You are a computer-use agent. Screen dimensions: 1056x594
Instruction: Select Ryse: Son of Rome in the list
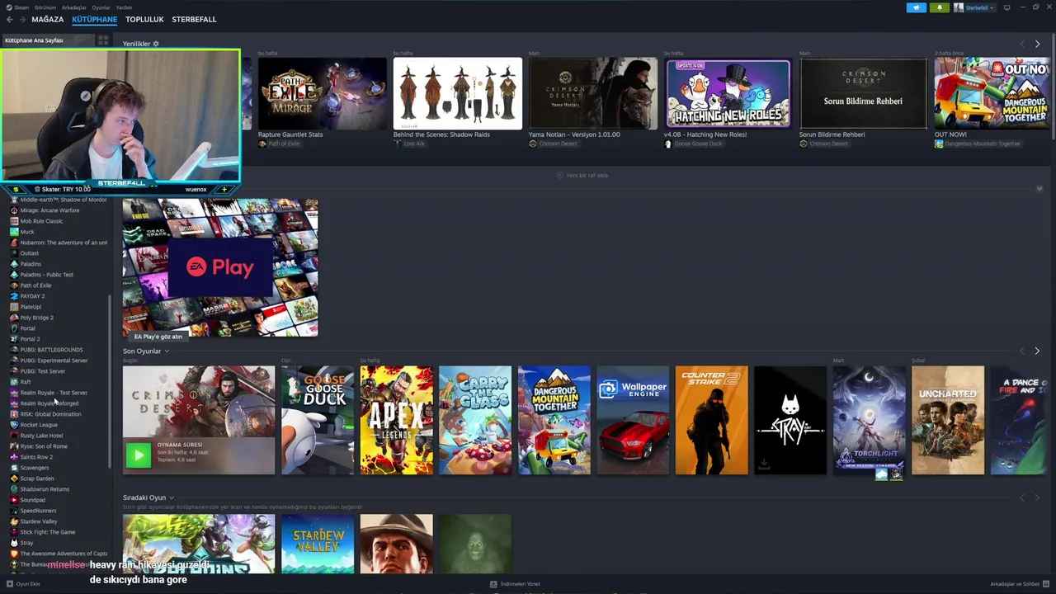44,446
